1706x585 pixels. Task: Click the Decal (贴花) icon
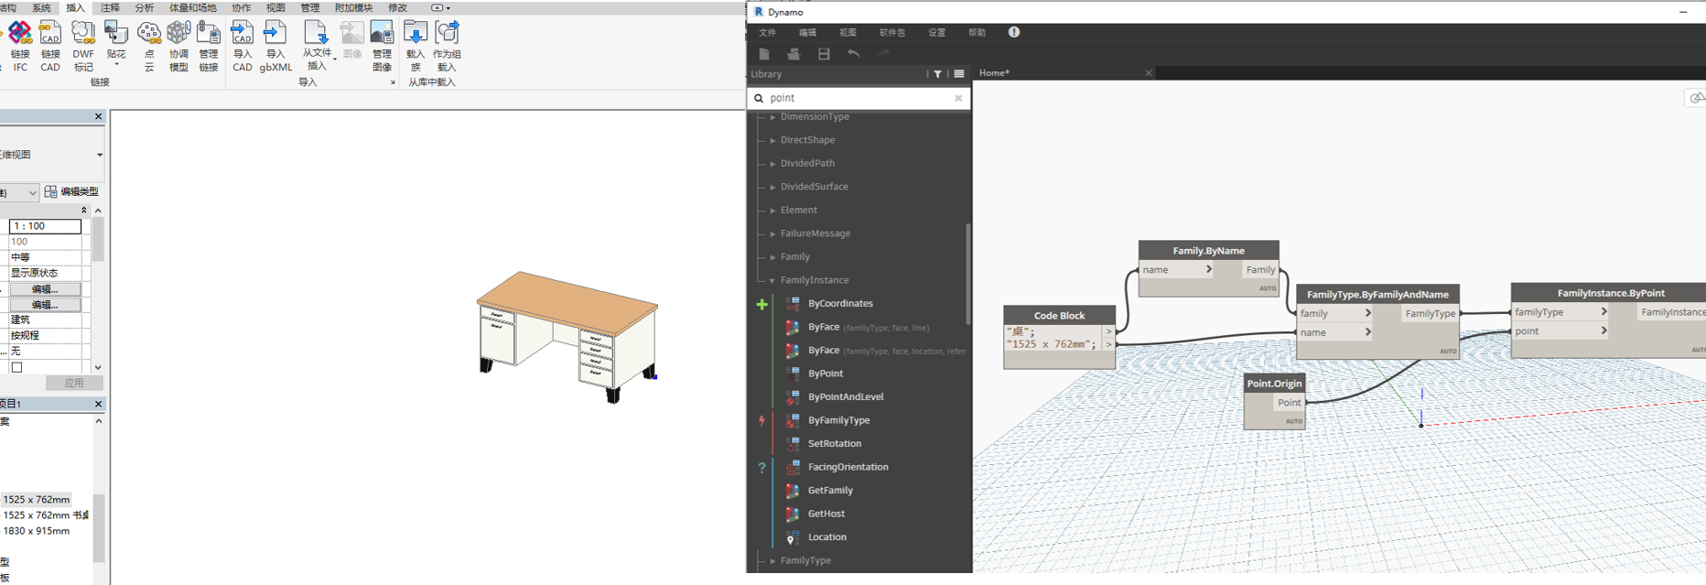116,34
